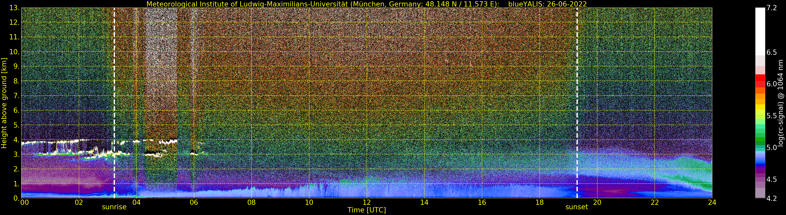The width and height of the screenshot is (786, 215).
Task: Click height tick label '7.'
Action: tap(17, 96)
